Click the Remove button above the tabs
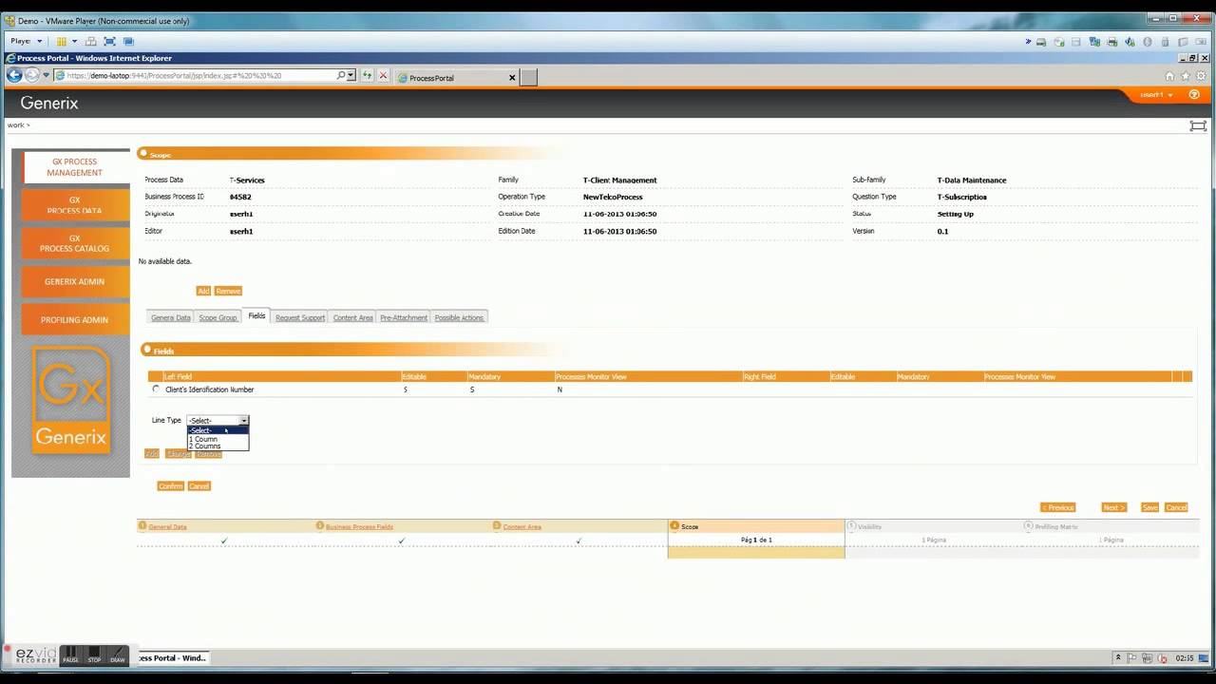This screenshot has width=1216, height=684. [x=228, y=291]
